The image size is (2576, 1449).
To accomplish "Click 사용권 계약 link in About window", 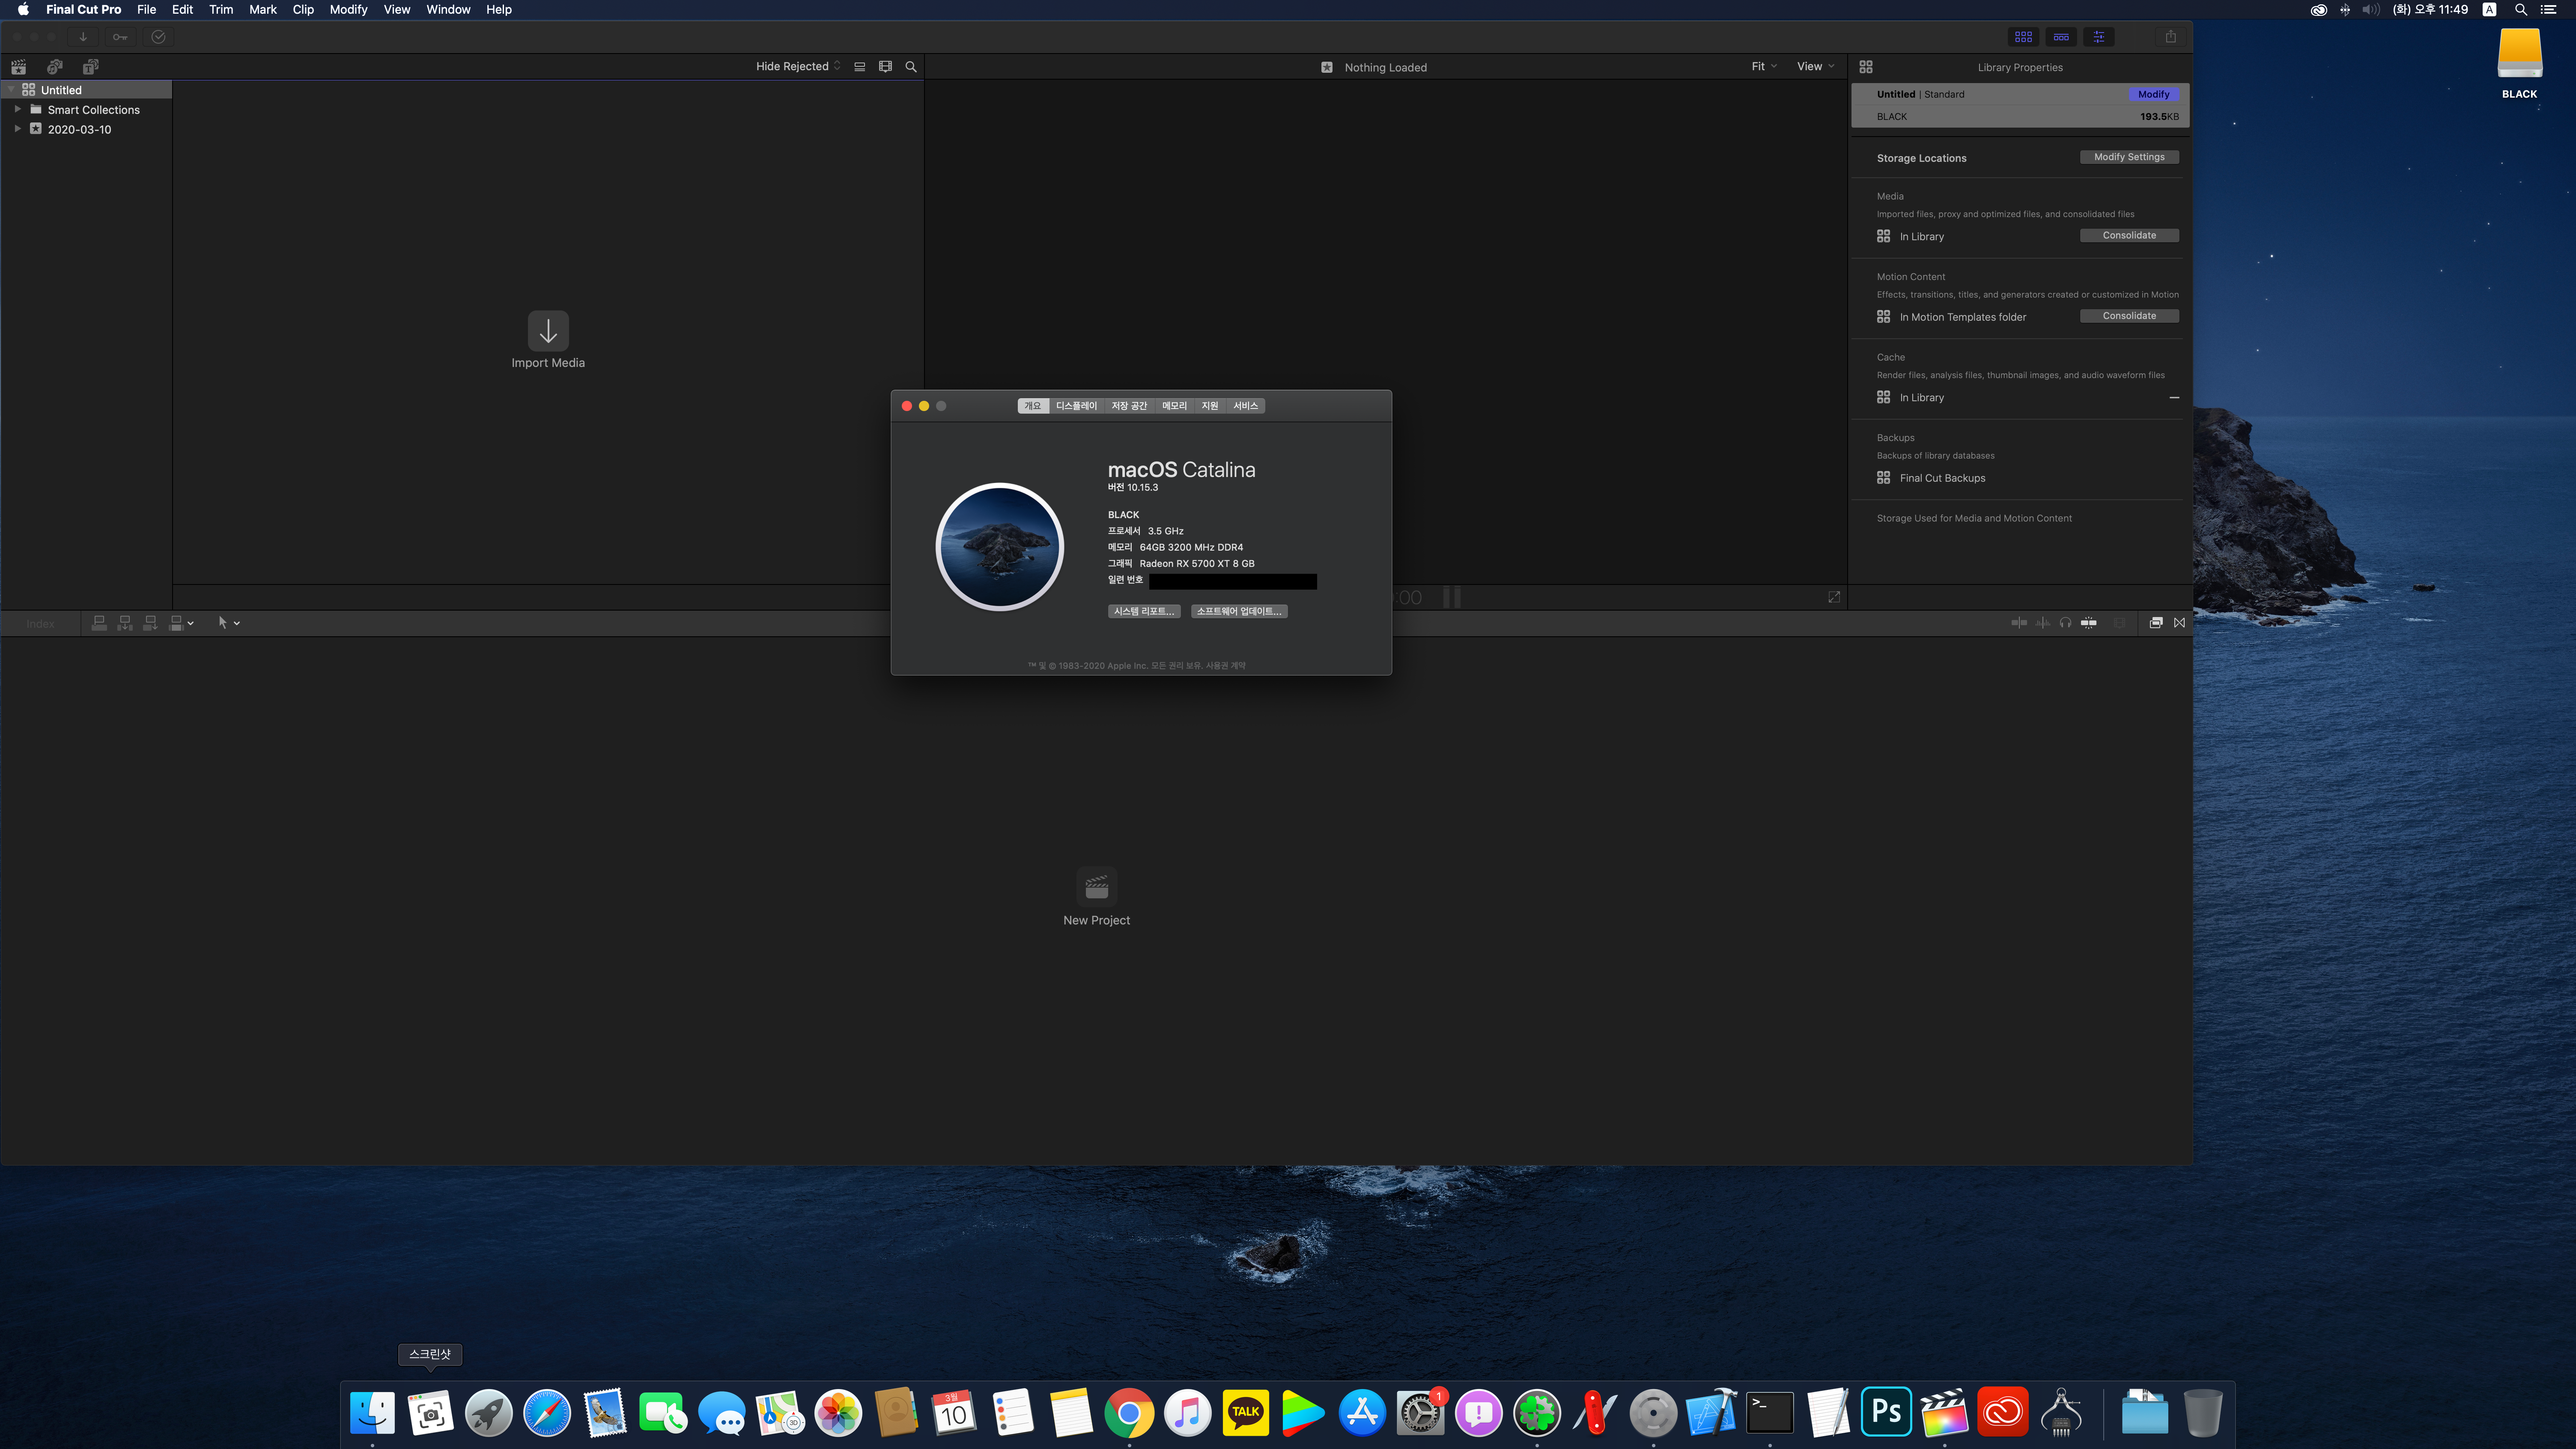I will click(x=1226, y=665).
